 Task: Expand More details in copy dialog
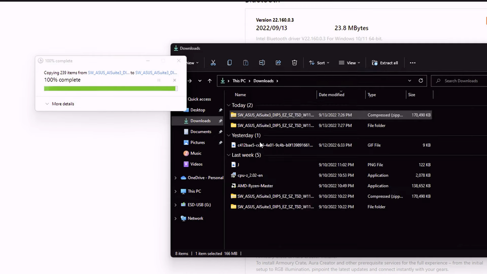tap(60, 104)
